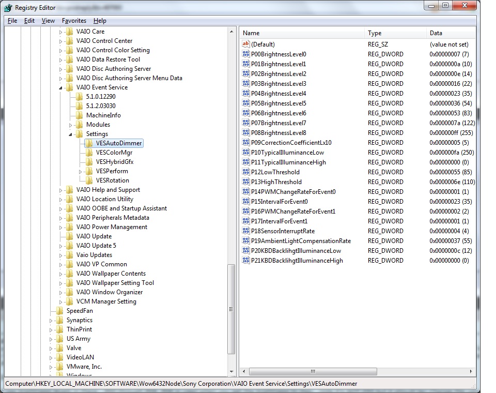The image size is (496, 393).
Task: Click the P21KBDBacklihgtIlluminanceHigh DWORD icon
Action: pos(246,260)
